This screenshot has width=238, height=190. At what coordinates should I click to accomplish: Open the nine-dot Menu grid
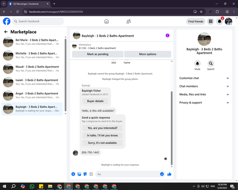(210, 21)
